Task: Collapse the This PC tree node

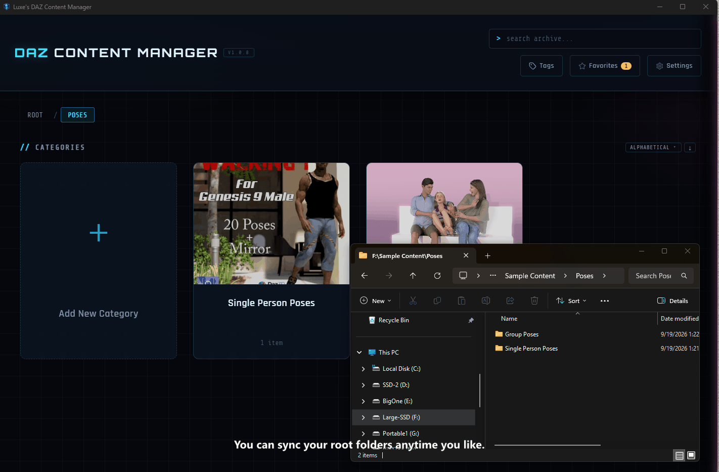Action: point(359,353)
